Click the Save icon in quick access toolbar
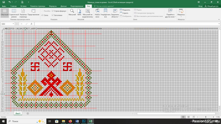The width and height of the screenshot is (221, 124). [x=4, y=2]
